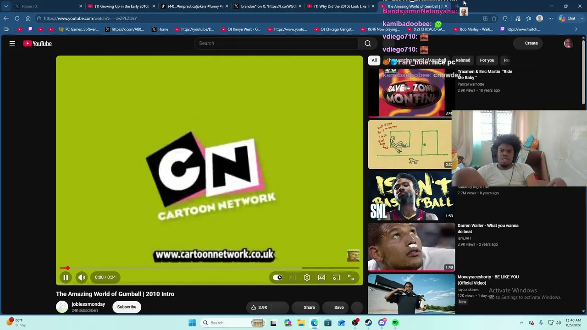The image size is (587, 330).
Task: Cast the video with Play on TV icon
Action: [336, 277]
